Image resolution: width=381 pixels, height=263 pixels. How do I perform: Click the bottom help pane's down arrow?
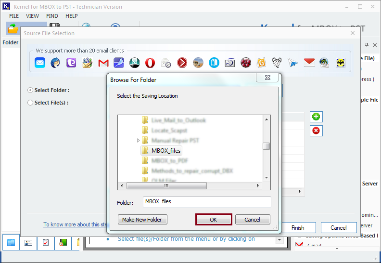click(279, 240)
